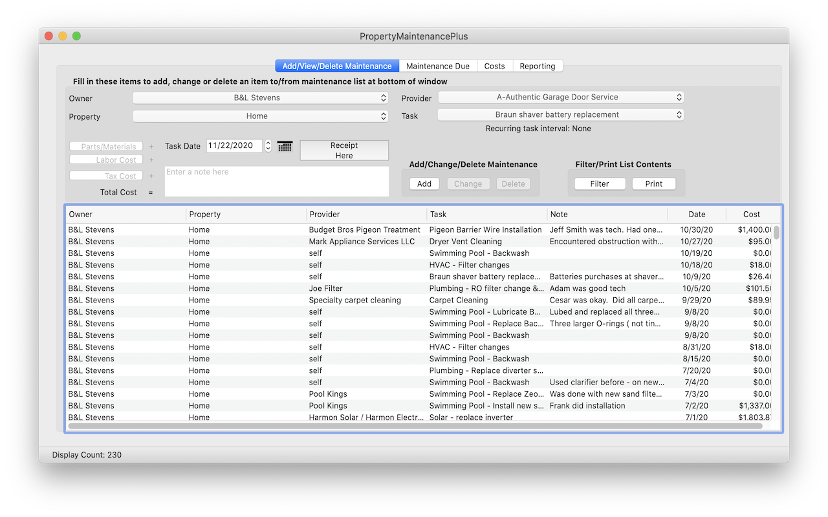828x517 pixels.
Task: Switch to the Maintenance Due tab
Action: (x=438, y=66)
